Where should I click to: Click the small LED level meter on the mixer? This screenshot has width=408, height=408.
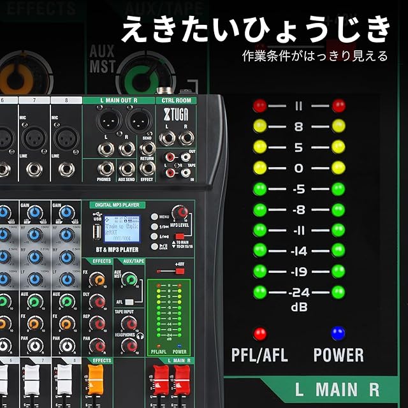169,317
